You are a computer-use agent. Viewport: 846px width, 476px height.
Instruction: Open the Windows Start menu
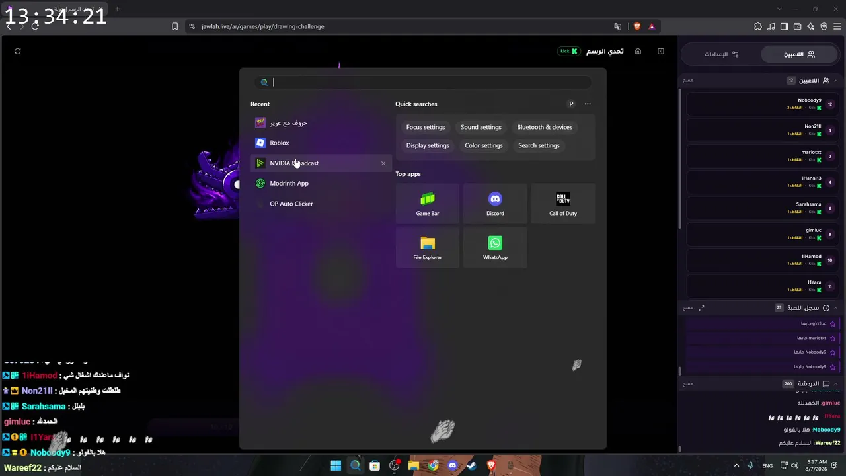(x=336, y=466)
